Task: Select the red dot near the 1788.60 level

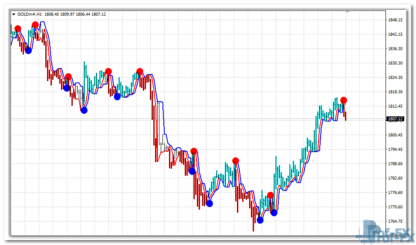Action: coord(236,161)
